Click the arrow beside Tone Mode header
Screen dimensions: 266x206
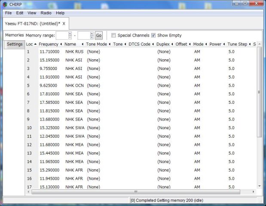point(110,44)
